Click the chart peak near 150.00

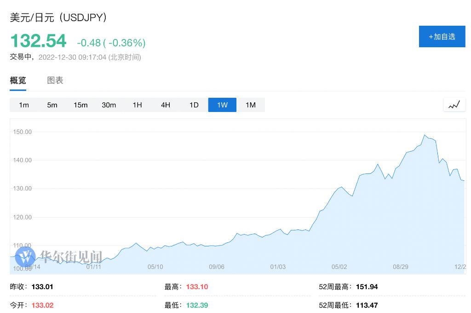click(424, 135)
